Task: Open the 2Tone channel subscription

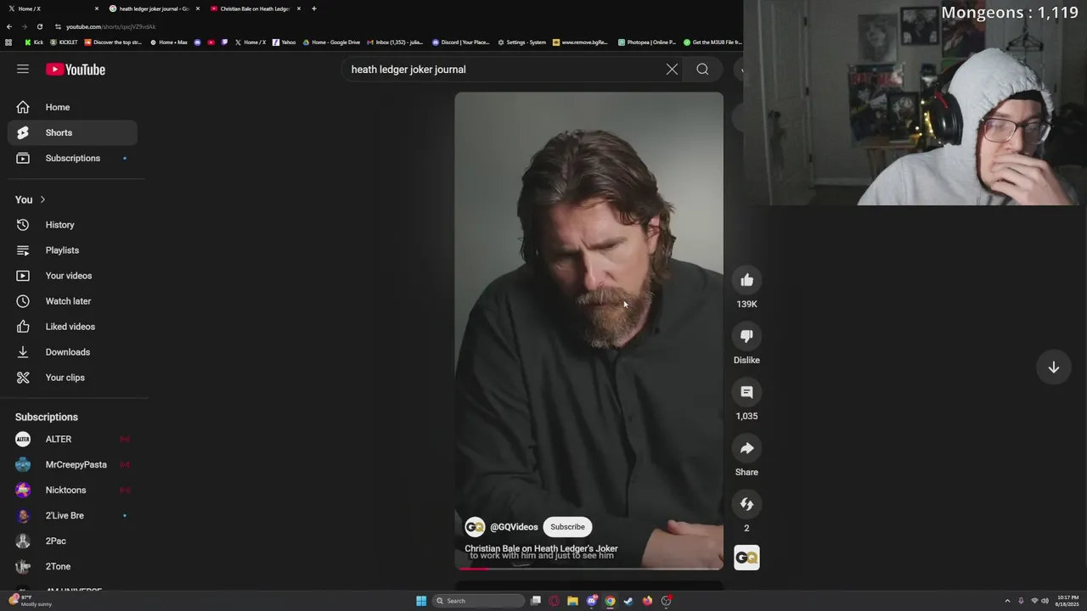Action: click(73, 566)
